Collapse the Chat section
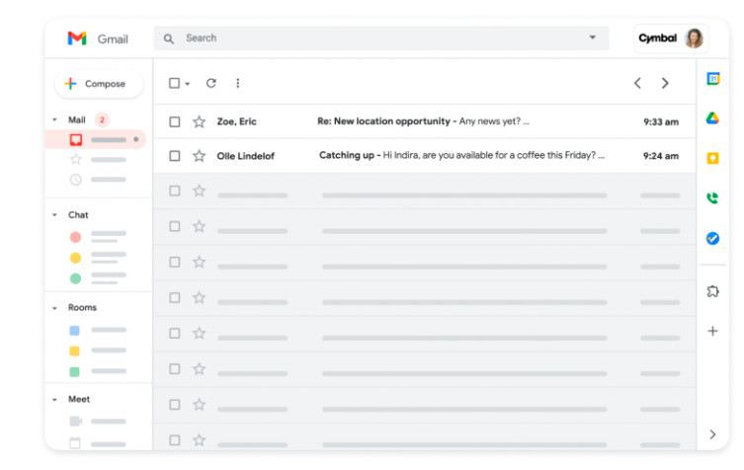The image size is (744, 470). 54,215
